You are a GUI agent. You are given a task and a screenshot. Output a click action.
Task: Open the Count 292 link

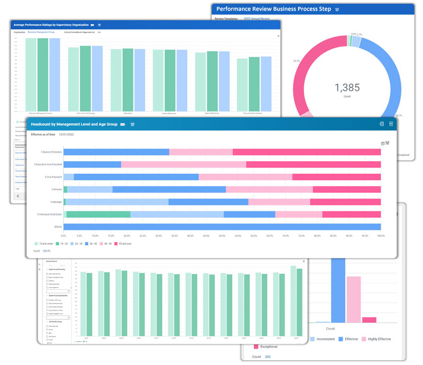(268, 357)
